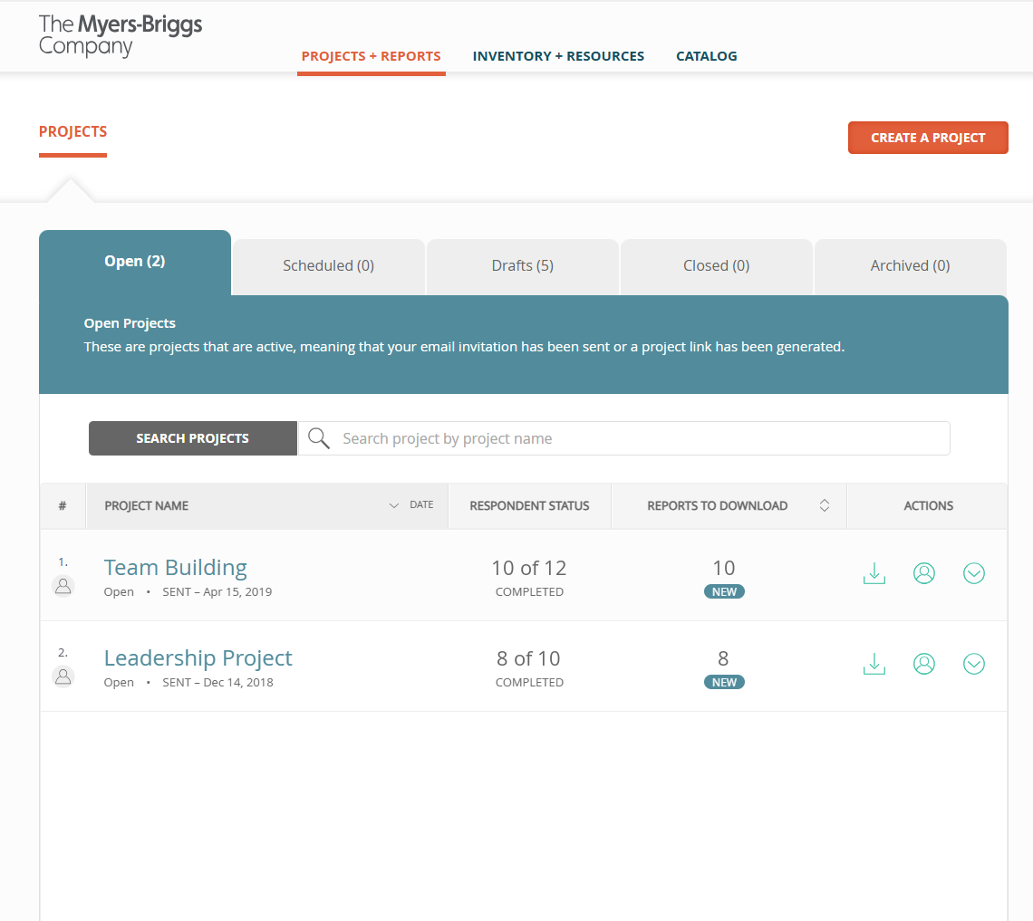The height and width of the screenshot is (921, 1033).
Task: Switch to the Drafts (5) tab
Action: tap(523, 266)
